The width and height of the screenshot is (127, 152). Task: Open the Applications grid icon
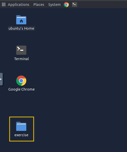click(4, 5)
